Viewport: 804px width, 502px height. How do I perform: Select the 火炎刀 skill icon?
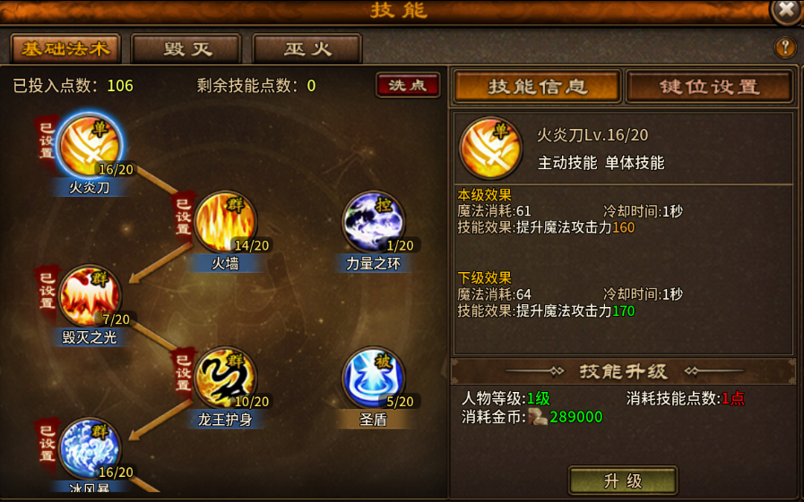90,145
